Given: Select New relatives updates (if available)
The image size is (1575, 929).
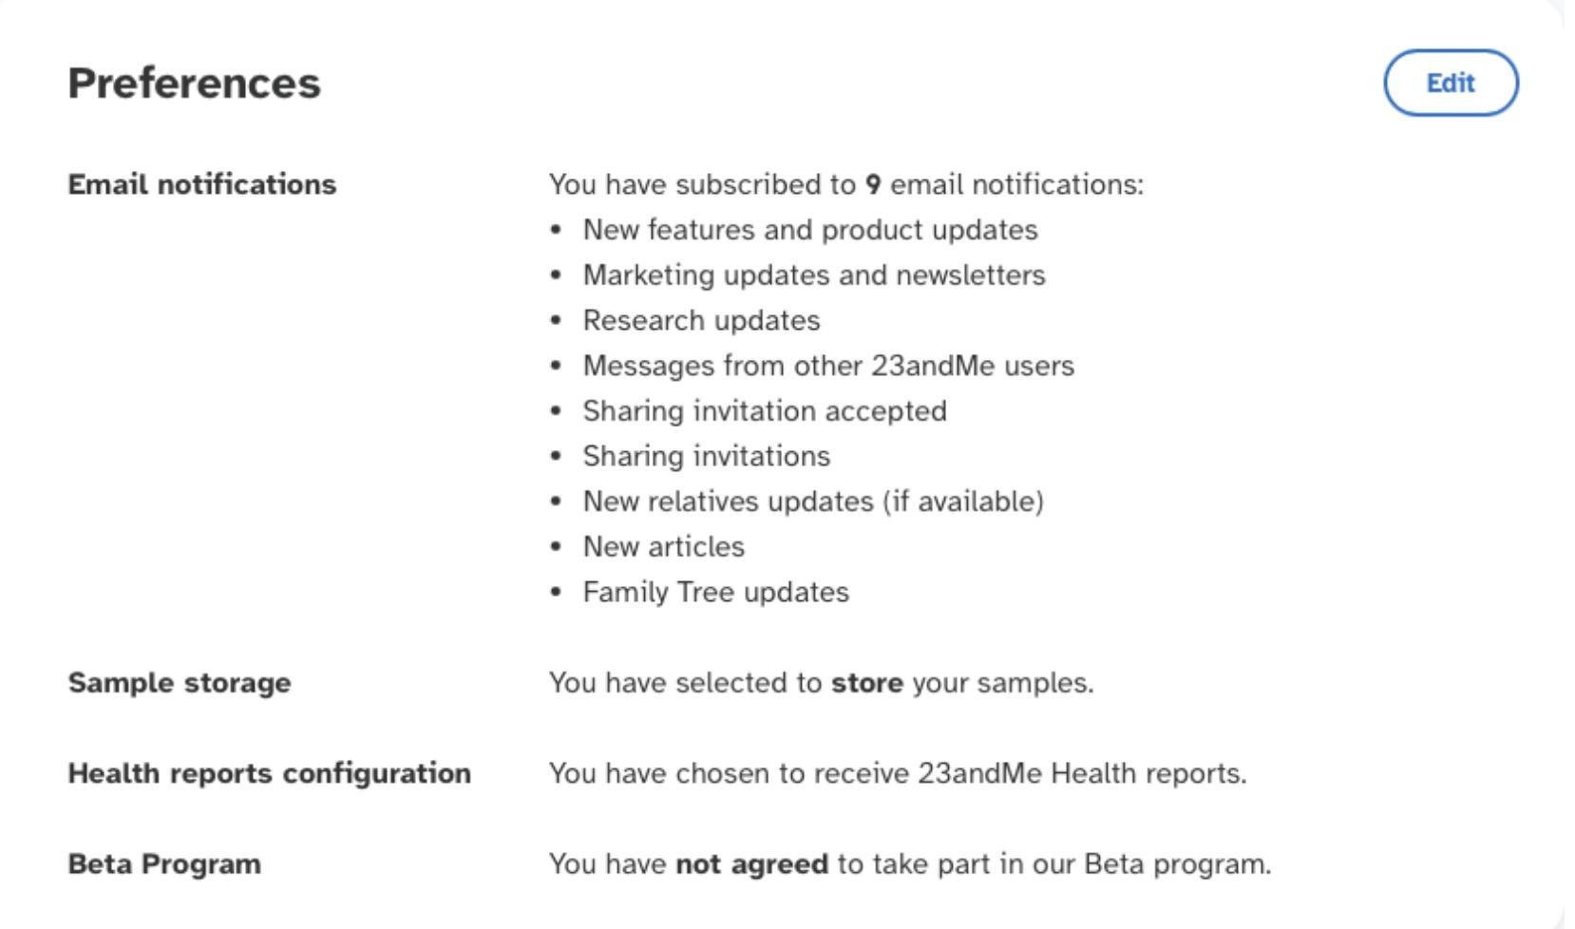Looking at the screenshot, I should point(812,502).
